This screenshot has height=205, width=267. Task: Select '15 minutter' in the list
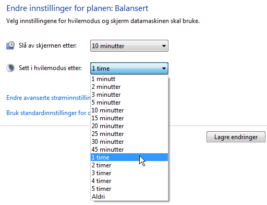129,118
